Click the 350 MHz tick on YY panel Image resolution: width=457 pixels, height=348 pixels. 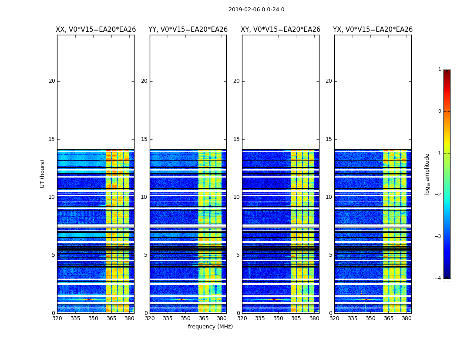(185, 318)
